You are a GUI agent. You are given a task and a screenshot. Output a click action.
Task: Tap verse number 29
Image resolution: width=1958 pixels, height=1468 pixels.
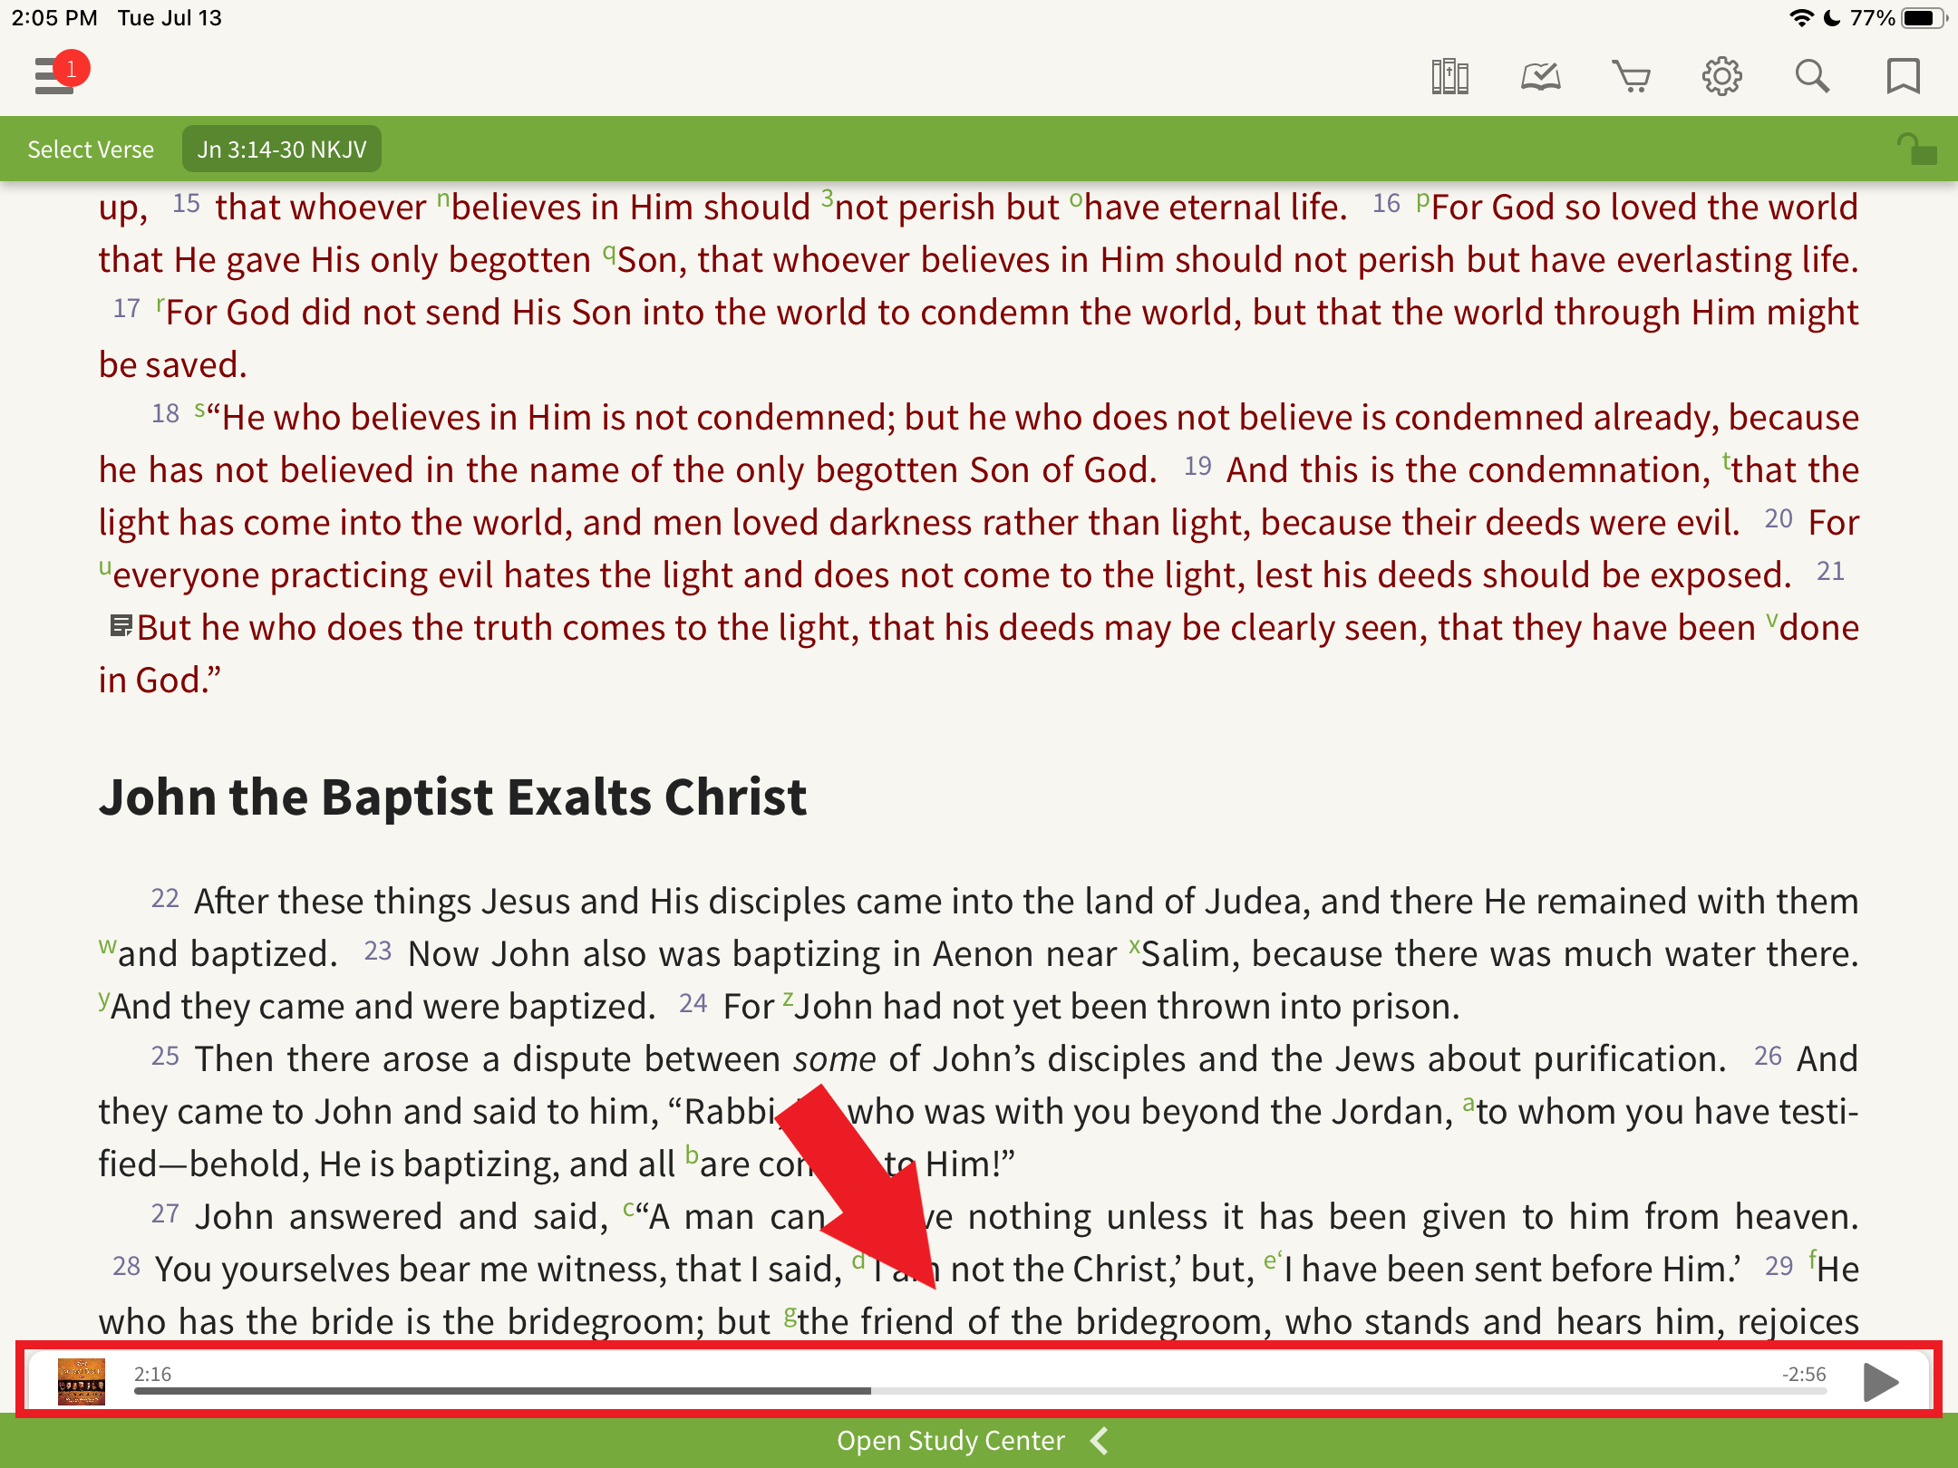(1779, 1266)
